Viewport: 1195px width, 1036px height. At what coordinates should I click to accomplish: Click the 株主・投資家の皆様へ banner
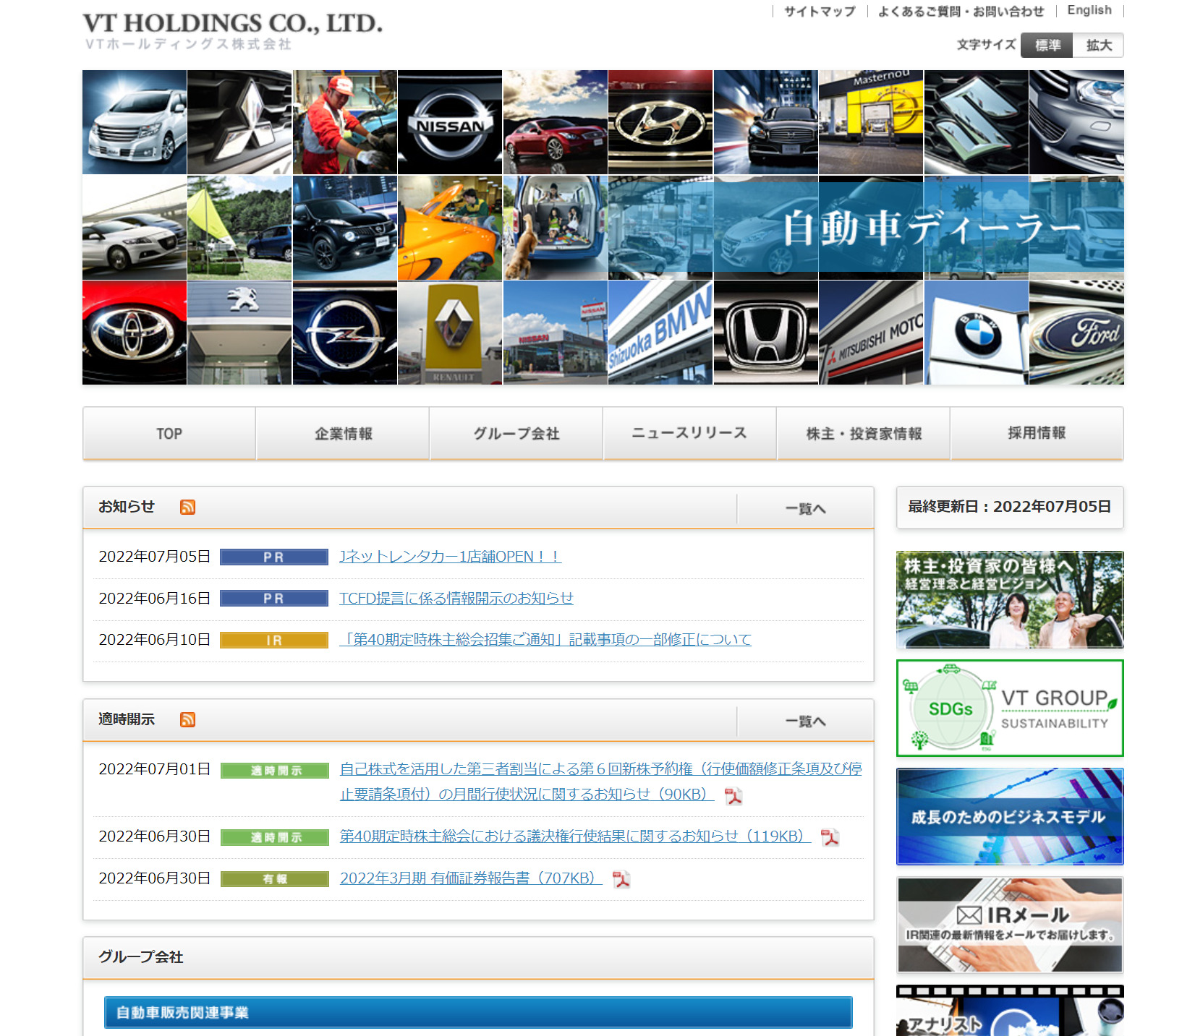[x=1010, y=600]
